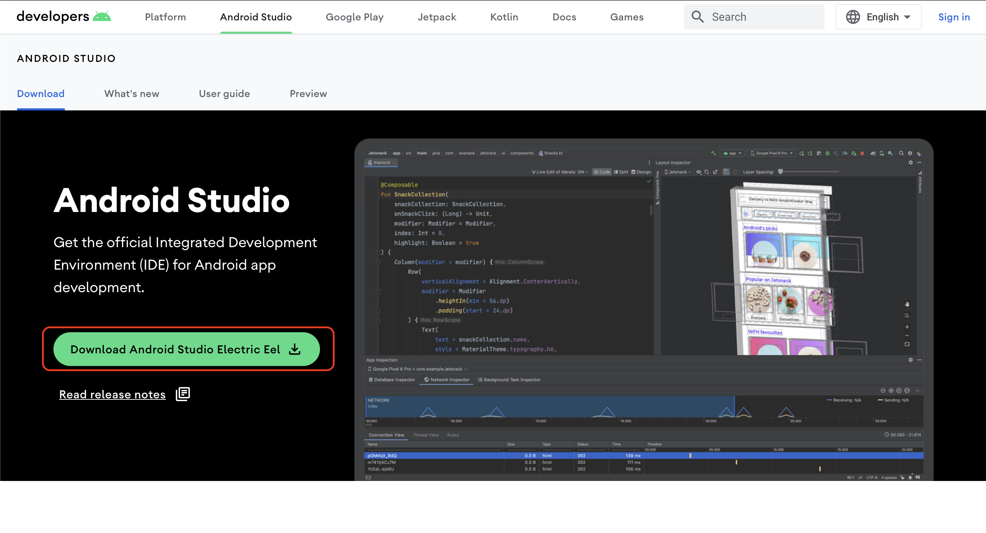Click the magnifier icon in the Search box
This screenshot has height=533, width=986.
pyautogui.click(x=697, y=17)
